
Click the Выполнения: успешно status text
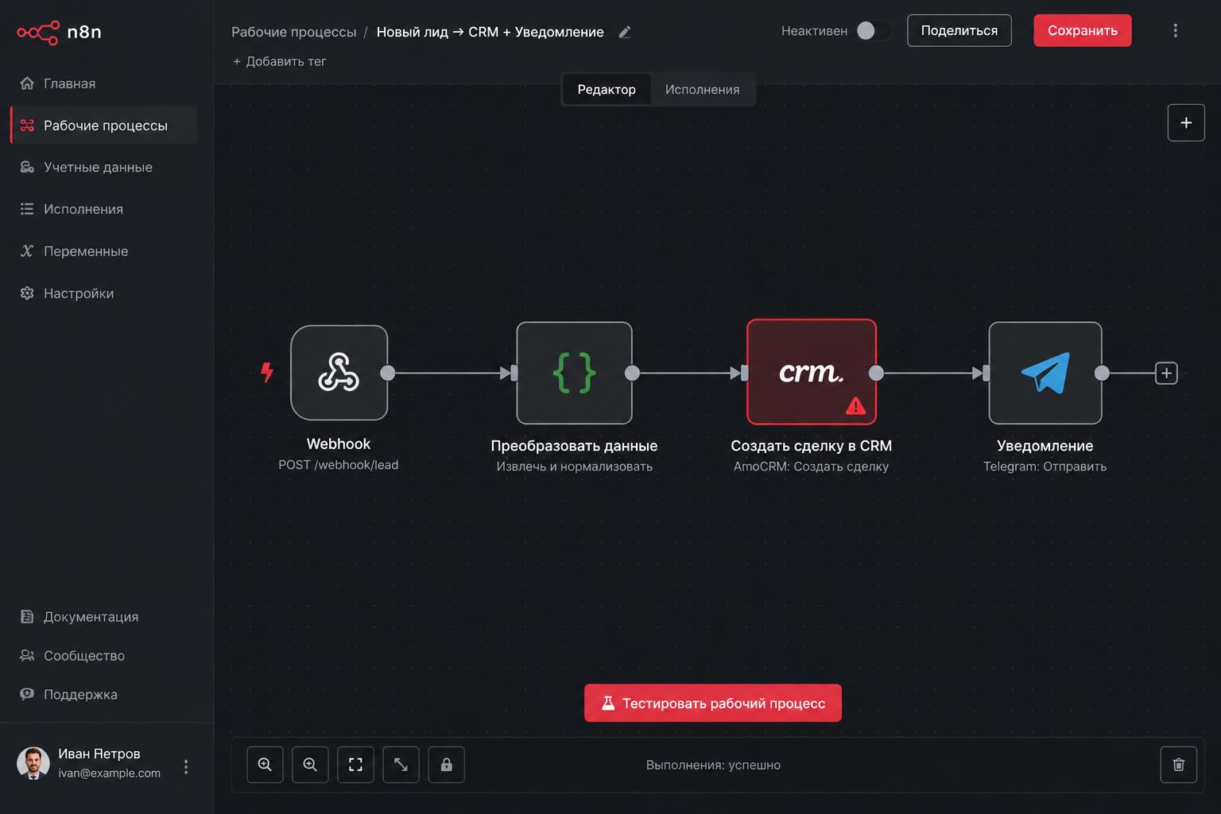tap(713, 765)
